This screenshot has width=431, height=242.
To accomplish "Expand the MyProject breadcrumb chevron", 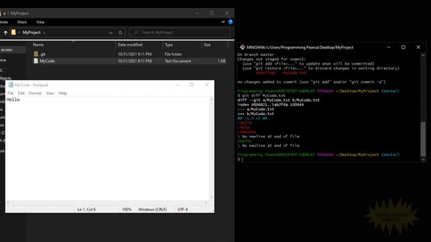I will click(x=44, y=33).
